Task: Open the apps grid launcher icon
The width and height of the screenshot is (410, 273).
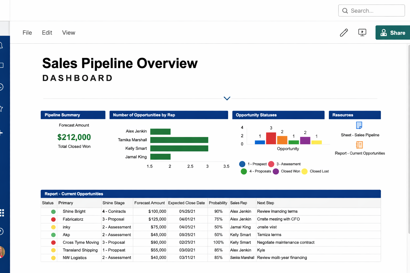Action: [2, 213]
